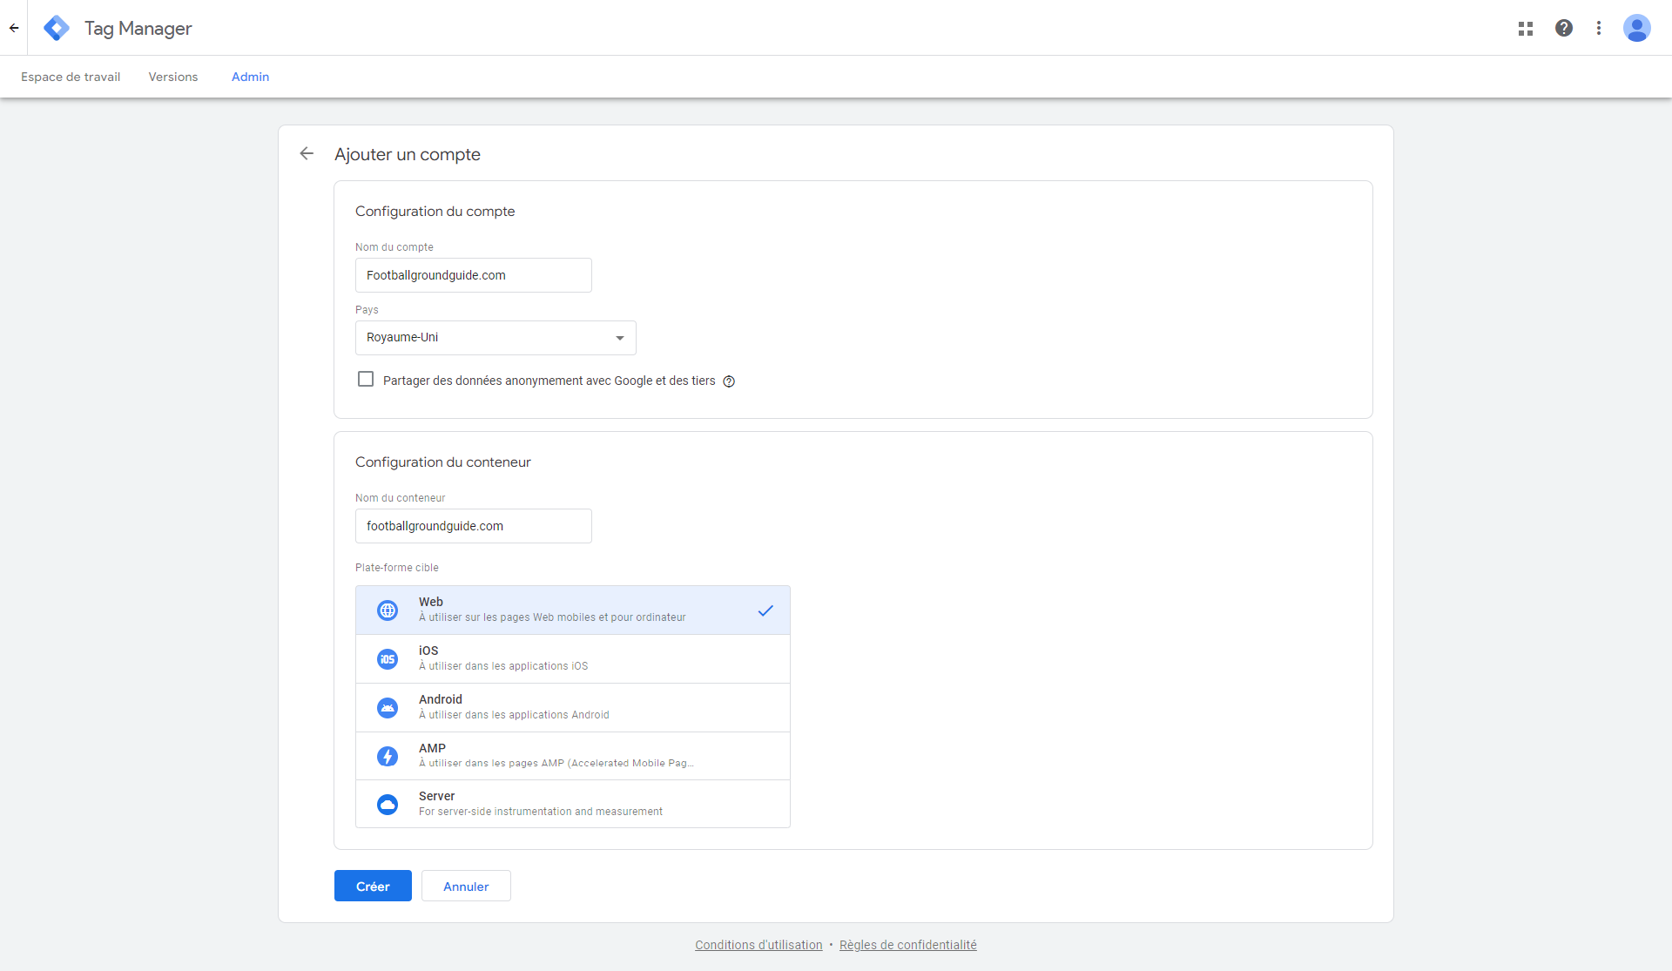Focus the Nom du compte field
Image resolution: width=1672 pixels, height=971 pixels.
point(473,275)
